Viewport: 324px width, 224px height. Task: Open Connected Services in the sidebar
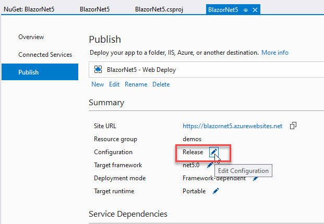[x=45, y=55]
